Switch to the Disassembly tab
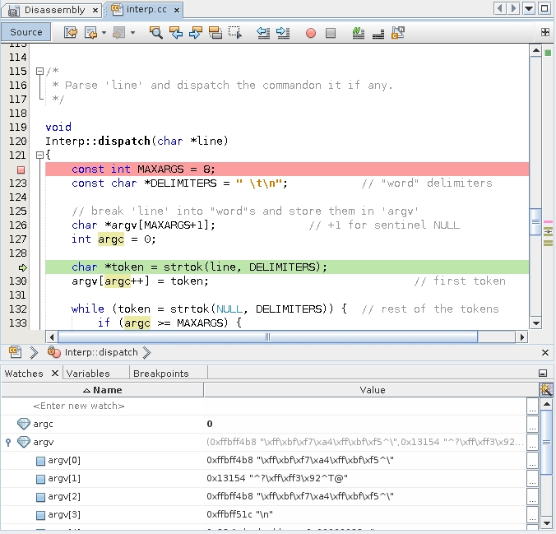 point(54,10)
